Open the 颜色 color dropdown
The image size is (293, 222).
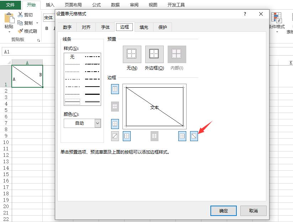click(98, 123)
